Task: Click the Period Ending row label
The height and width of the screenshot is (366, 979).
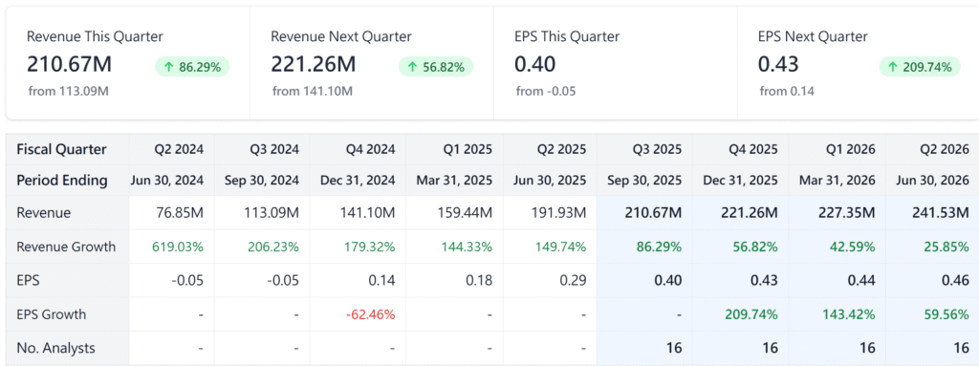Action: 62,181
